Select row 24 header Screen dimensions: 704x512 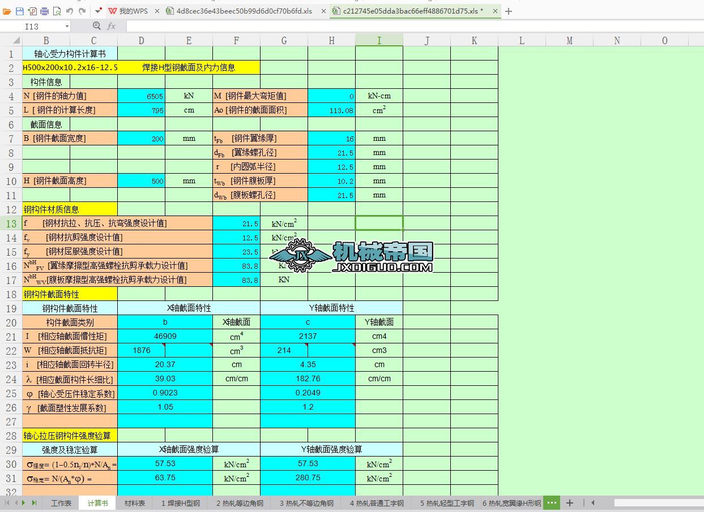click(x=11, y=378)
